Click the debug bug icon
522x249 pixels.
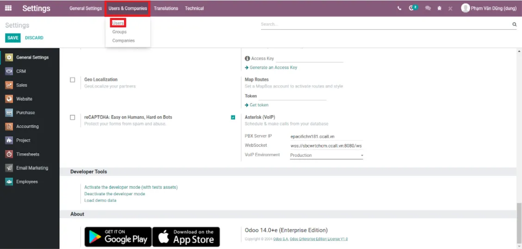coord(440,8)
